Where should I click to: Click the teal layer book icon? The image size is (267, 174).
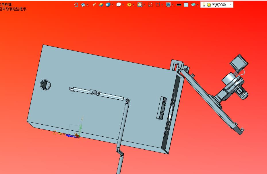point(193,5)
